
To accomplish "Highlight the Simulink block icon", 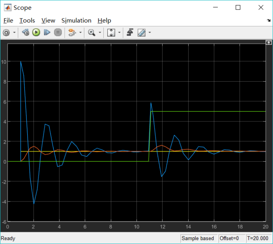I will pos(72,33).
